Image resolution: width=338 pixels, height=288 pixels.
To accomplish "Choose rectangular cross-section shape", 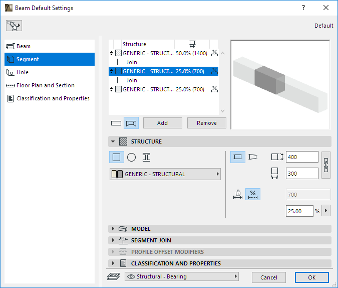I will click(x=117, y=157).
